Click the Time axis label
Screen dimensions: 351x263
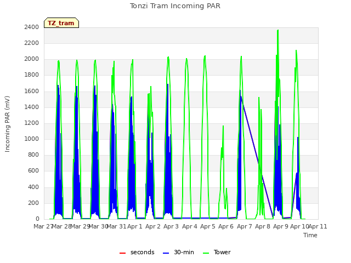pos(310,235)
